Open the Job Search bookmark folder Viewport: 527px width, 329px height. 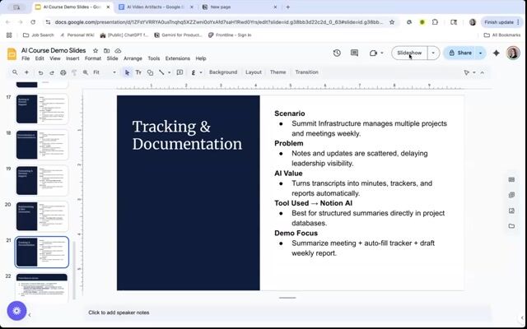(39, 35)
